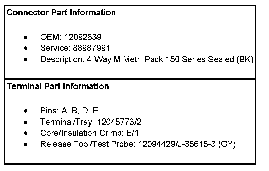Click the bullet beside the Pins line
This screenshot has width=269, height=171.
(x=26, y=111)
